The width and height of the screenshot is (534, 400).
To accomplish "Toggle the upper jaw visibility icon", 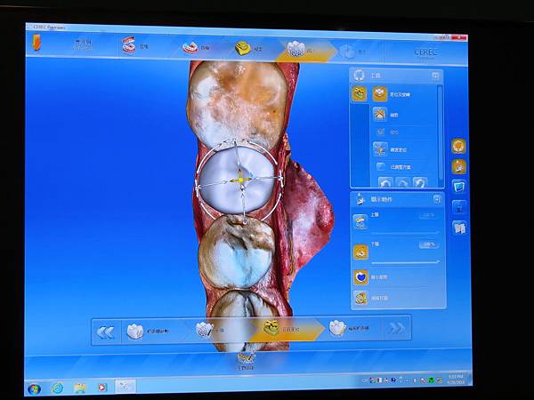I will [360, 221].
